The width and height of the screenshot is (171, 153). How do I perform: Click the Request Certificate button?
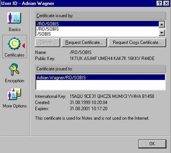click(x=84, y=43)
